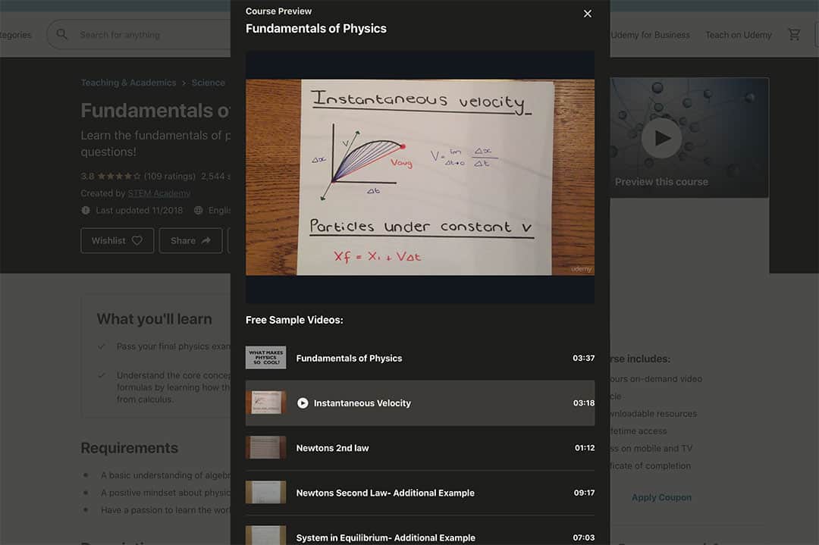Click Instantaneous Velocity row thumbnail
This screenshot has height=545, width=819.
pos(266,402)
